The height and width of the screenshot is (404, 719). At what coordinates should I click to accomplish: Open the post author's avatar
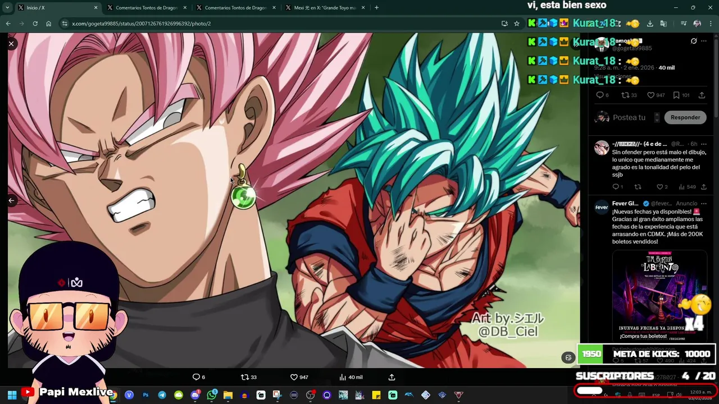point(602,44)
